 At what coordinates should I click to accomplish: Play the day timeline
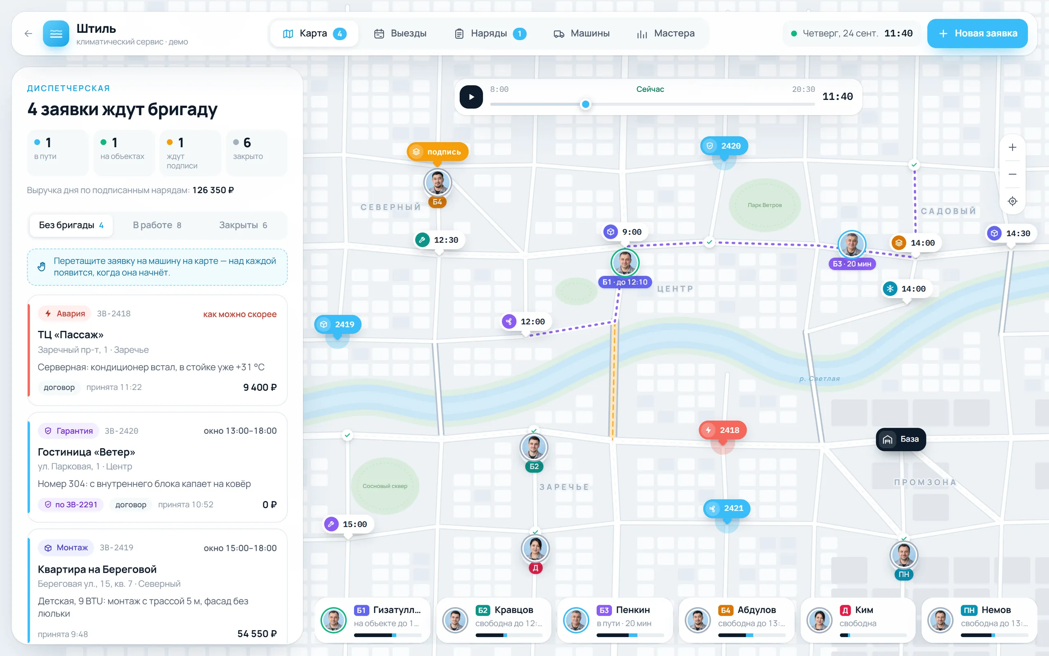pyautogui.click(x=471, y=97)
